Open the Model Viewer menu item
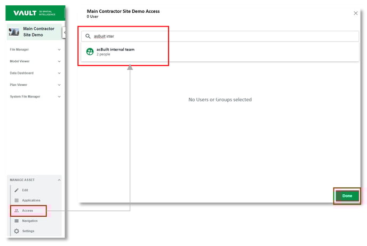This screenshot has width=367, height=246. pos(20,61)
